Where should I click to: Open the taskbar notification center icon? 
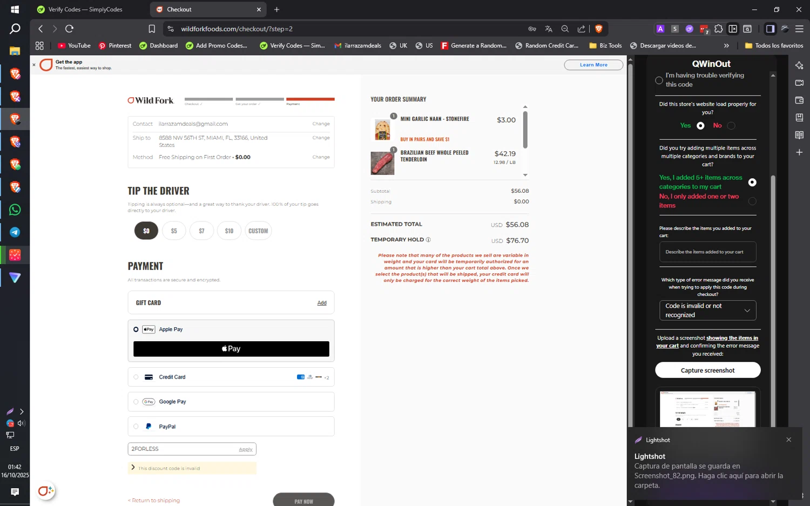pos(15,492)
